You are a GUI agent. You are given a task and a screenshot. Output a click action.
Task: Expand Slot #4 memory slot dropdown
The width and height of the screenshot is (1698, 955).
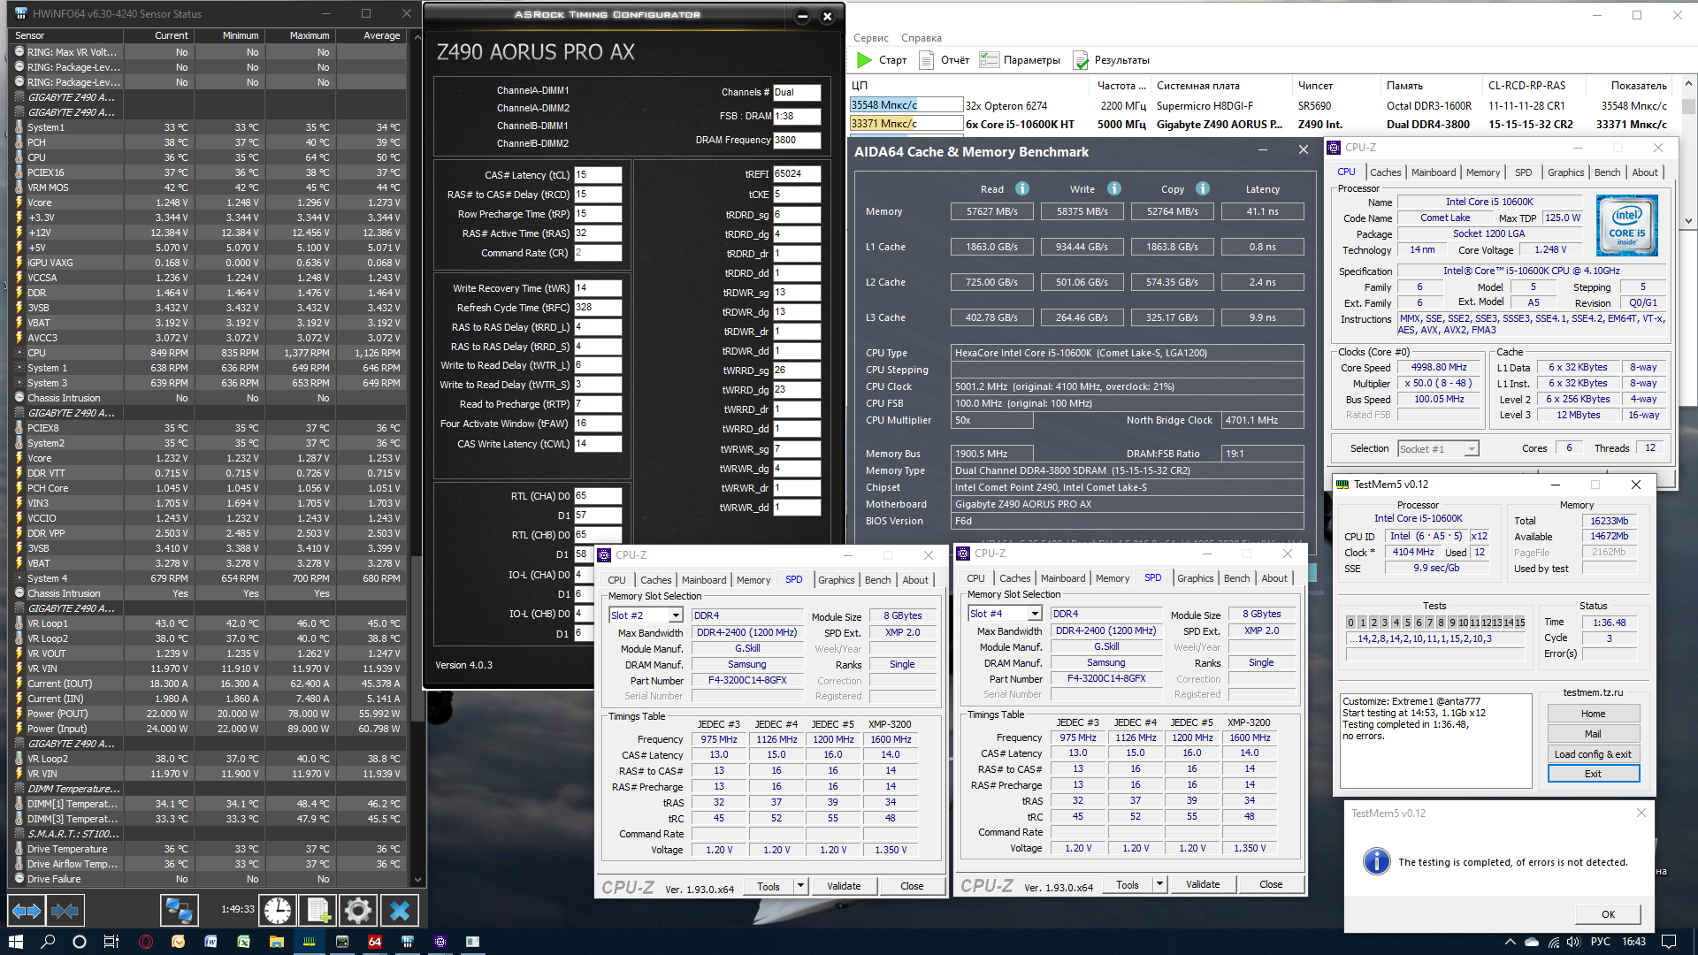[1035, 614]
